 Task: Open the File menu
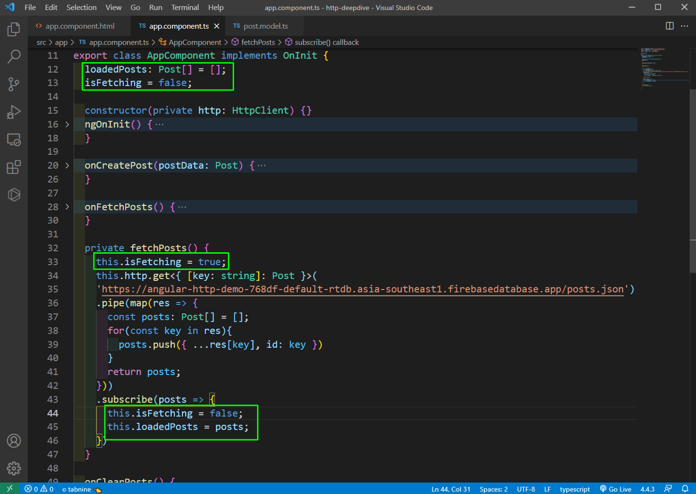(30, 7)
